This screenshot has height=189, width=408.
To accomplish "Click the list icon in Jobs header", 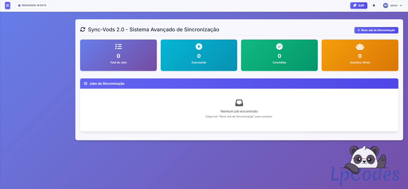I will coord(86,84).
